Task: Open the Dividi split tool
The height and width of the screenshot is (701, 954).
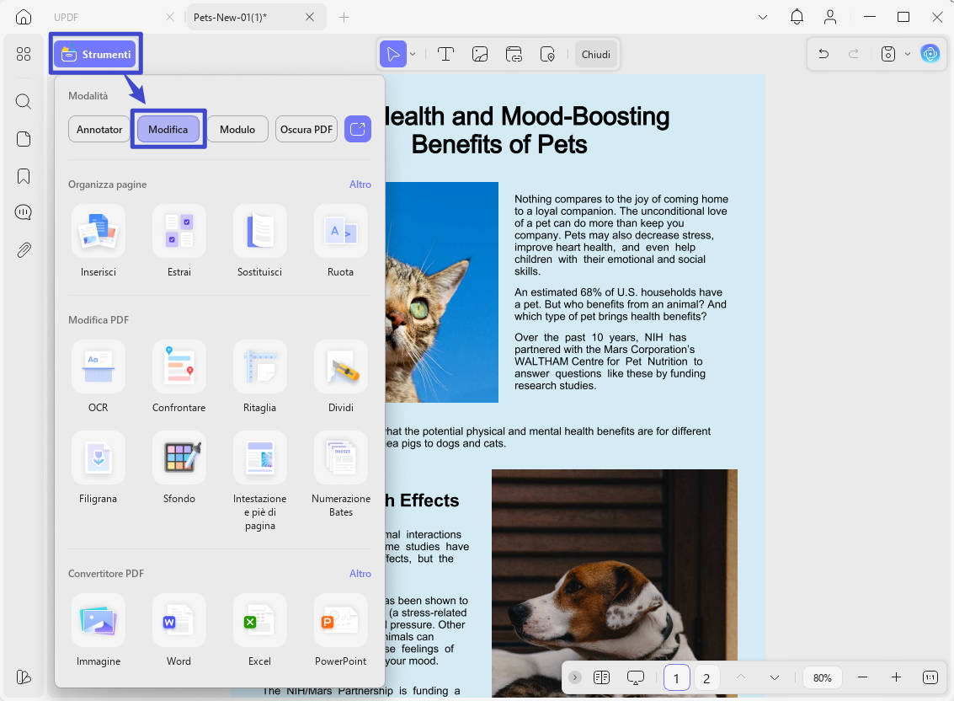Action: click(341, 377)
